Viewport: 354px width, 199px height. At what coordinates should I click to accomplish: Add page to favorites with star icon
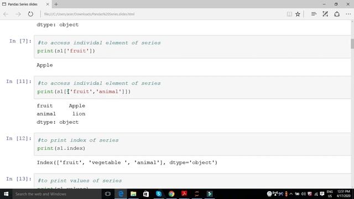coord(298,14)
